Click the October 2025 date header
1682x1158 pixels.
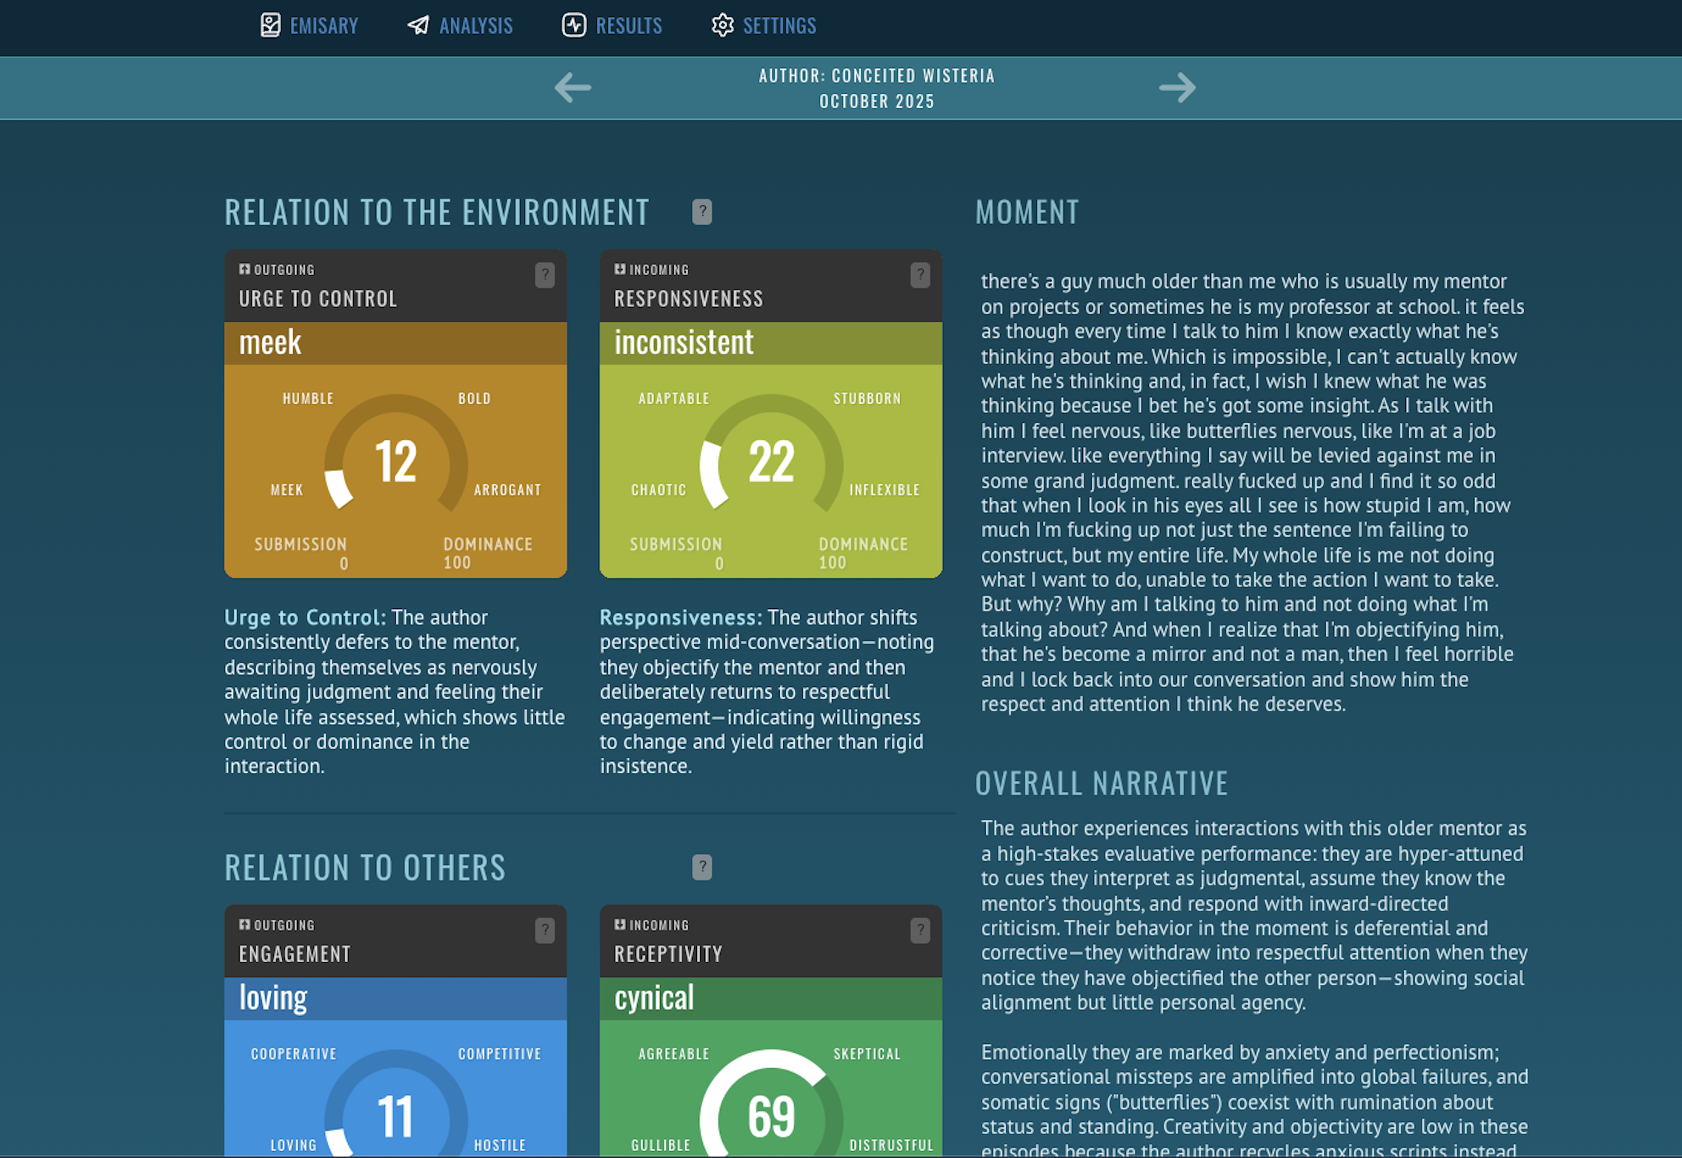(x=877, y=101)
